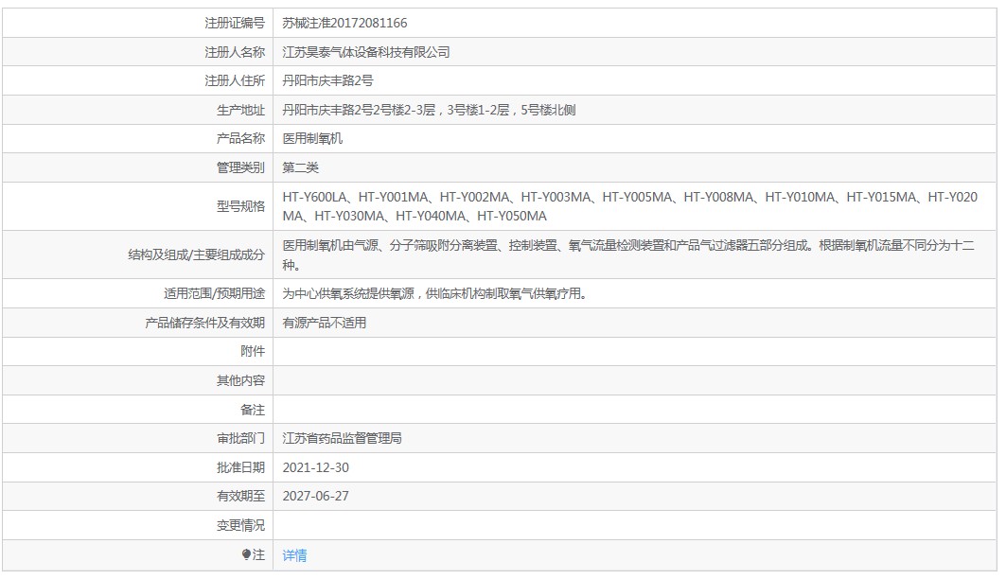Select address value 丹阳市庆丰路2号 in 注册人住所 row
Viewport: 1006px width, 579px height.
click(327, 80)
